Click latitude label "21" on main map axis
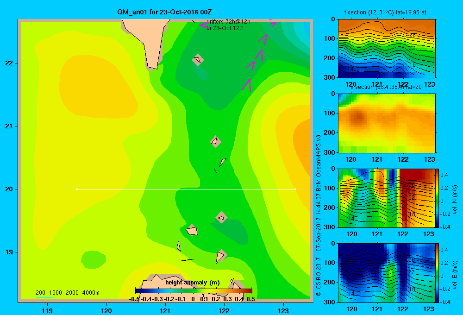 tap(9, 126)
